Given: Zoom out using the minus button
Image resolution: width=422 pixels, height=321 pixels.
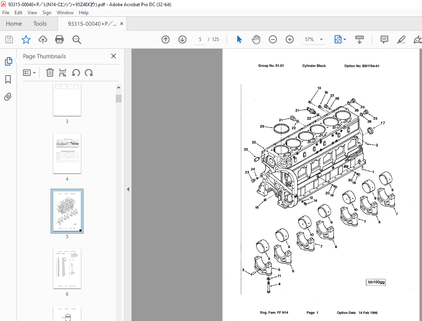Looking at the screenshot, I should [273, 40].
